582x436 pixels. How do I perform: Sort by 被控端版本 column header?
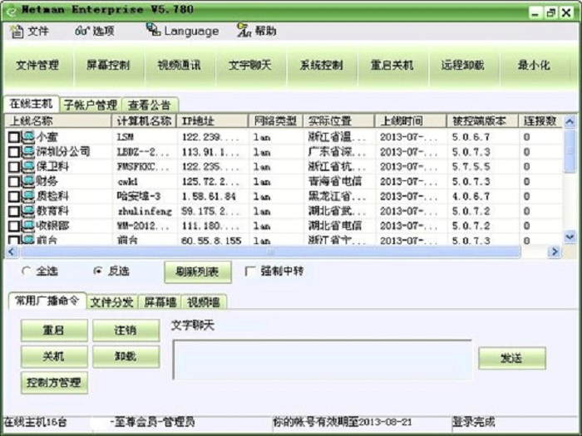(x=482, y=121)
